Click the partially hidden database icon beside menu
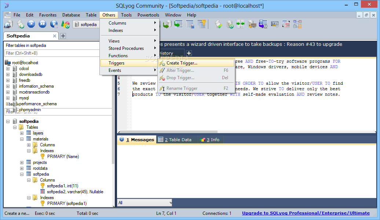Viewport: 380px width, 220px height. [x=167, y=24]
